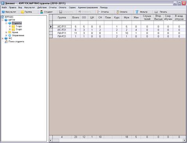Viewport: 187px width, 143px height.
Task: Click the Курс column header
Action: 117,18
